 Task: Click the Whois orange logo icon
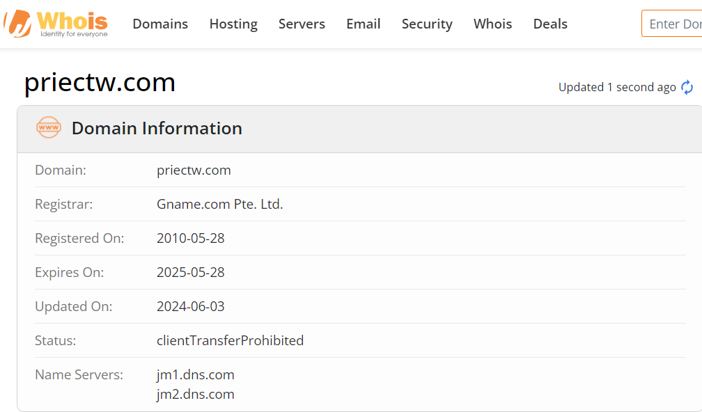(18, 24)
